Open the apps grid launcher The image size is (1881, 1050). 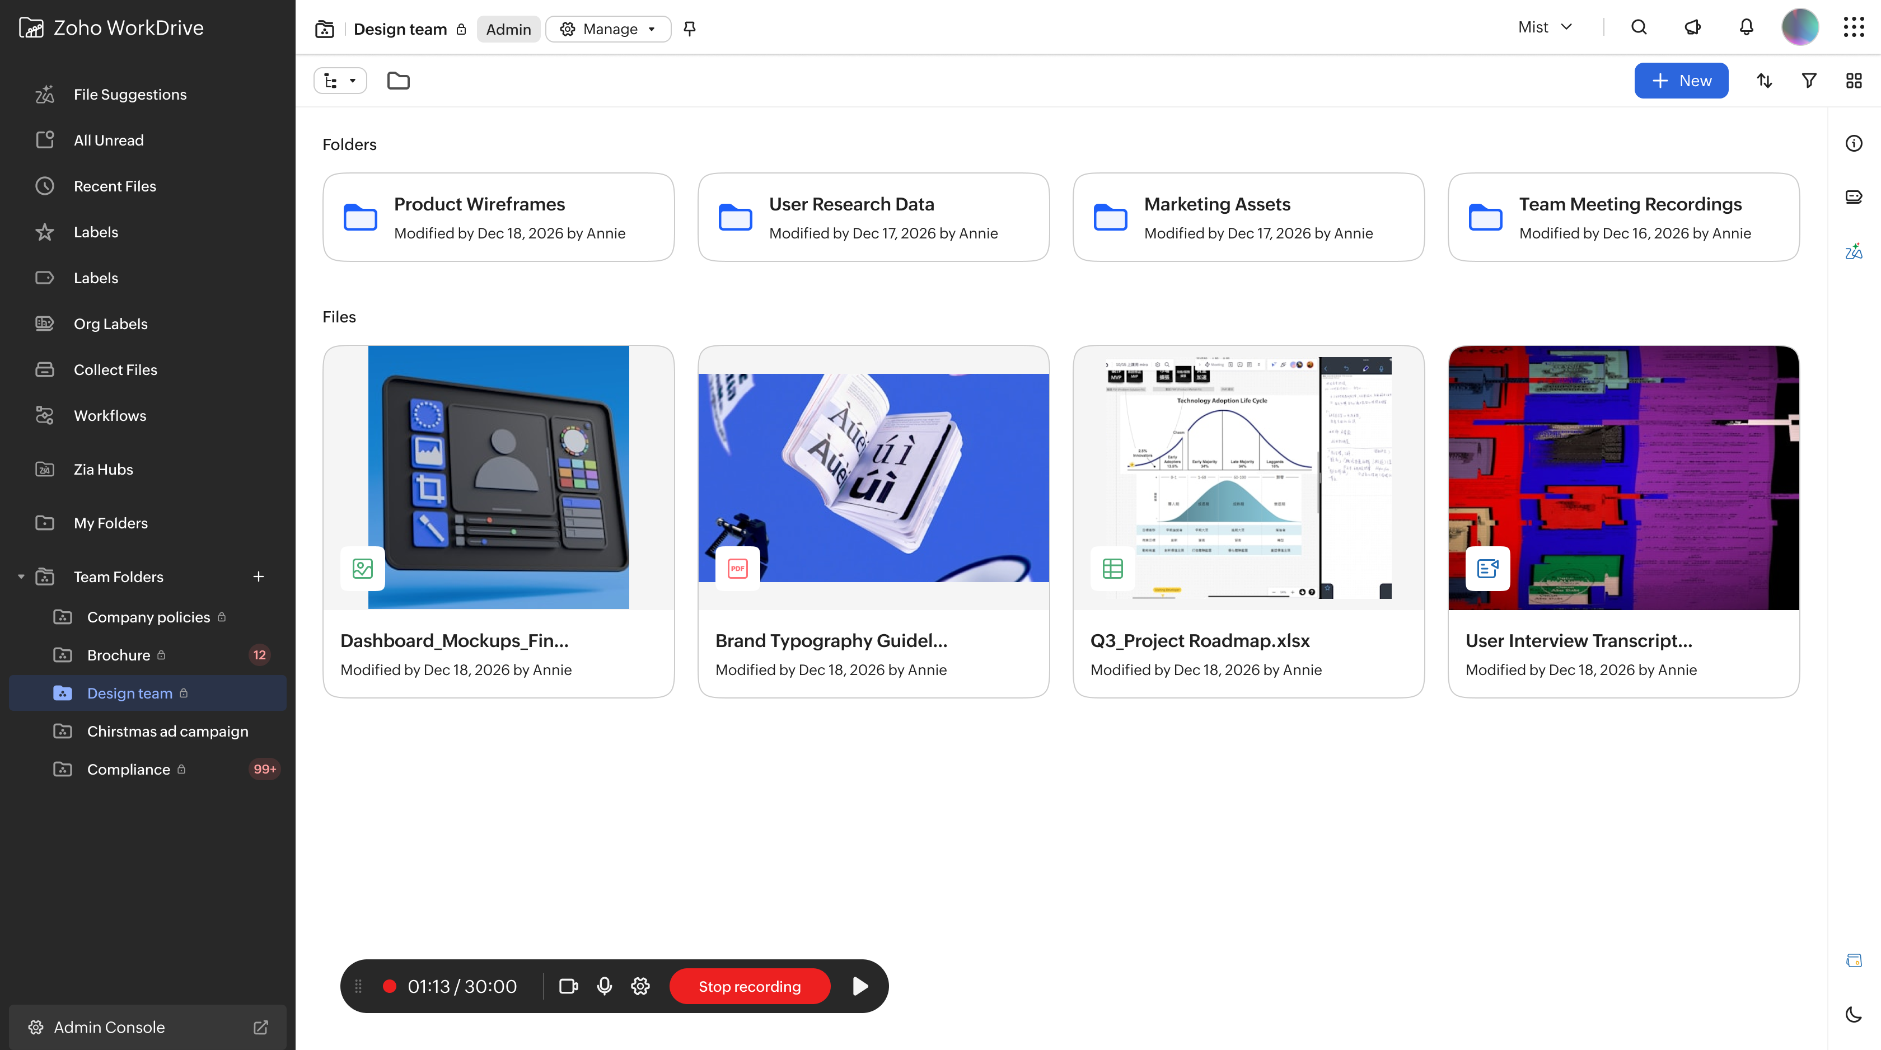click(1853, 28)
